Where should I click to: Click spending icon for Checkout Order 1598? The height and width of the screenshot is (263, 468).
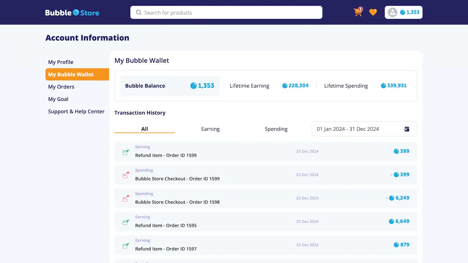tap(126, 198)
